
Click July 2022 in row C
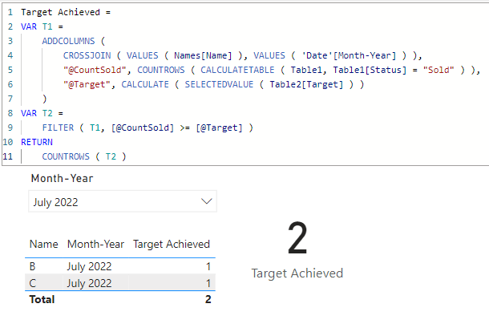[89, 283]
